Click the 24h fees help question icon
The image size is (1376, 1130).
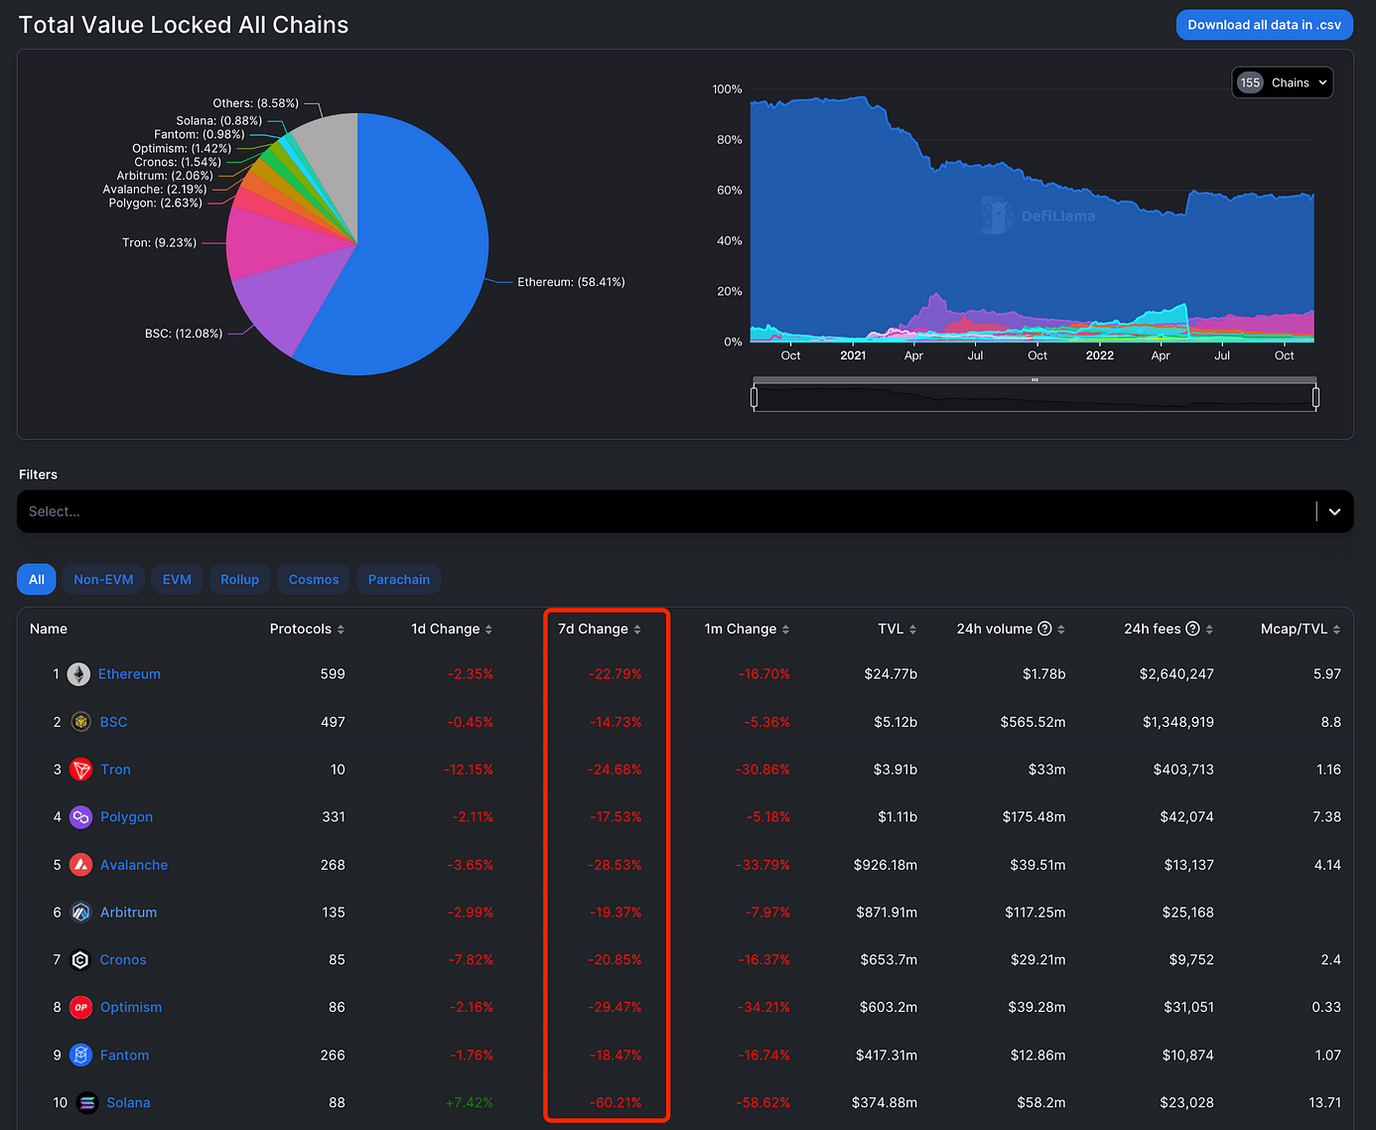[1193, 629]
